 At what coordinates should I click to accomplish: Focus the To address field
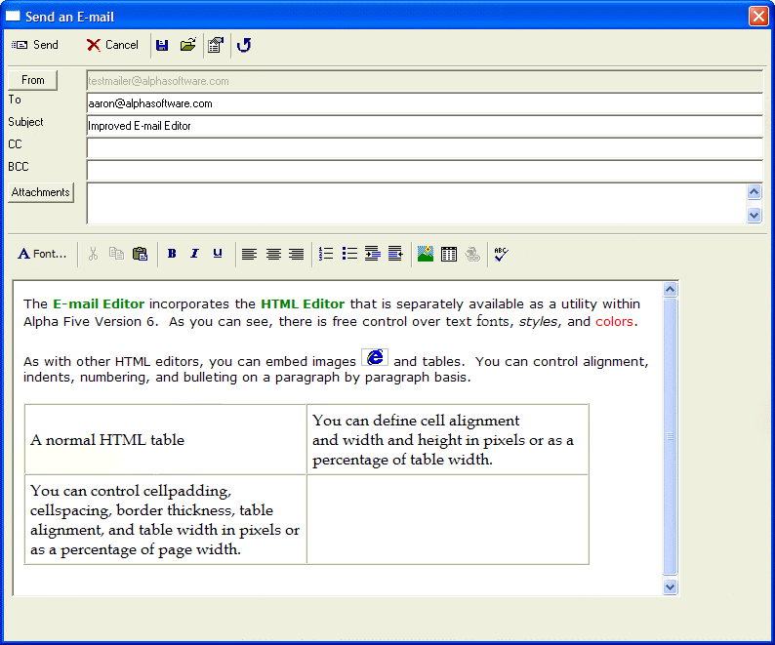click(x=425, y=103)
